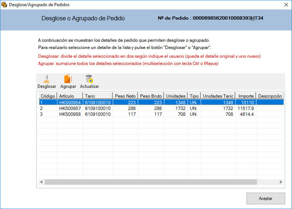The height and width of the screenshot is (209, 292).
Task: Click the left arrow of horizontal scrollbar
Action: pos(41,182)
